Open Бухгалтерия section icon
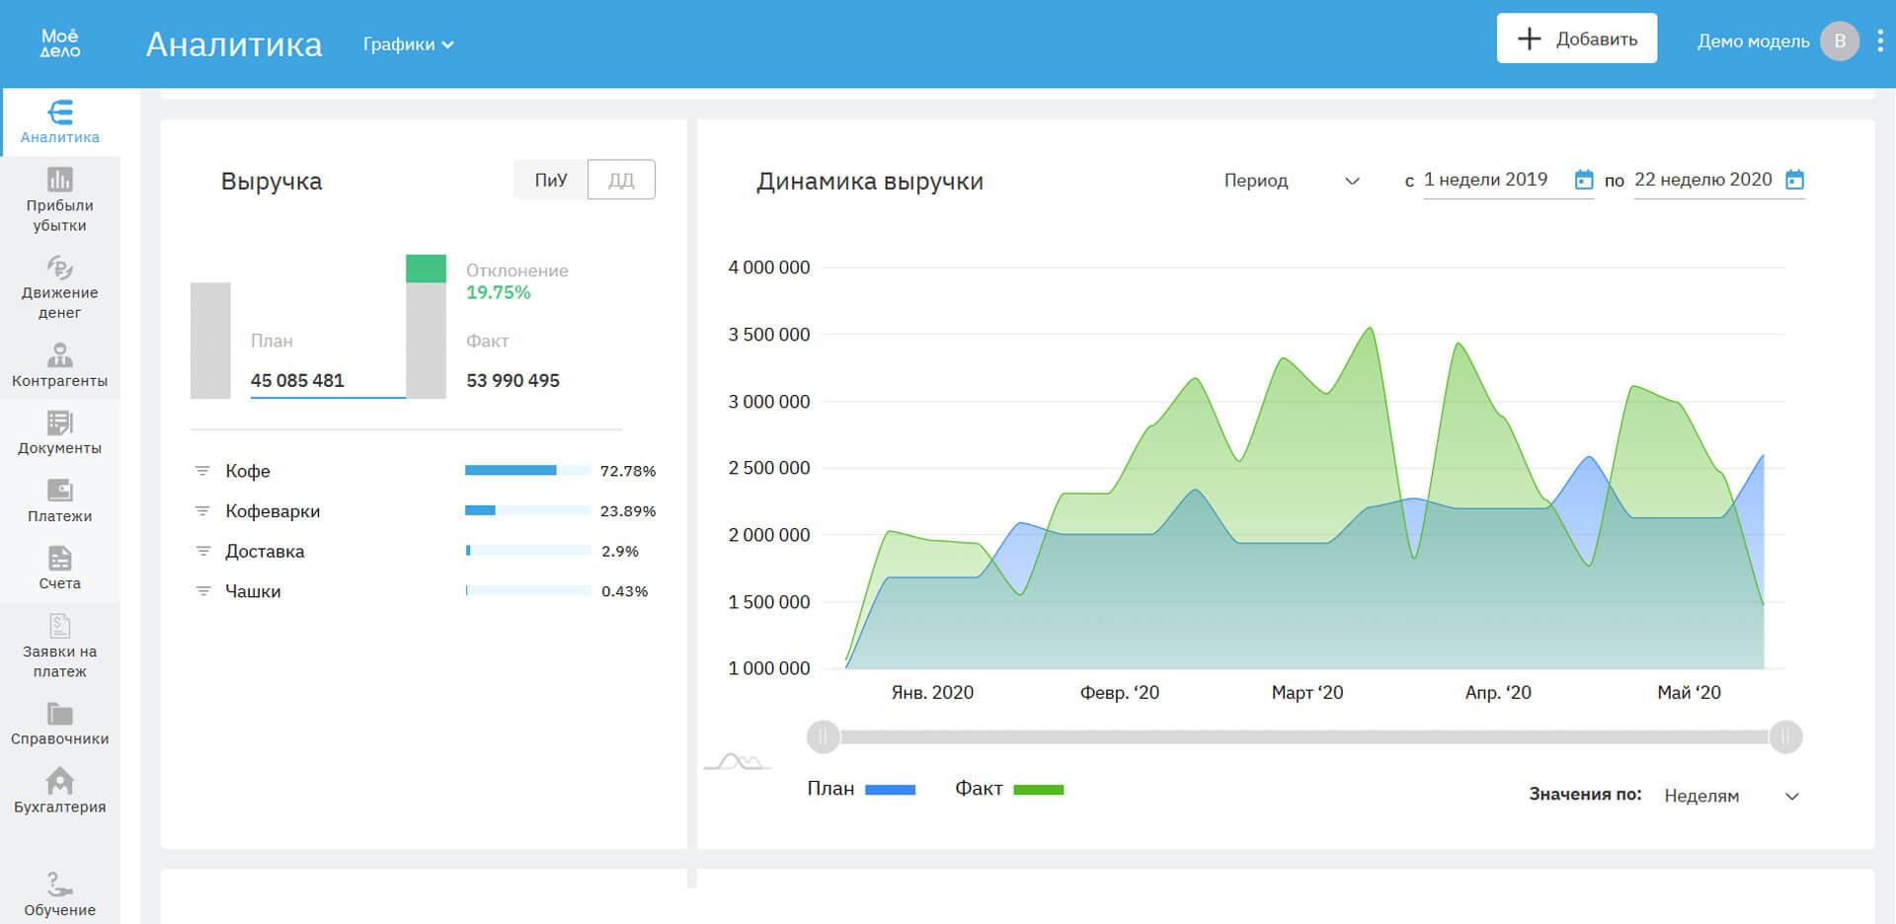This screenshot has width=1896, height=924. pyautogui.click(x=59, y=782)
